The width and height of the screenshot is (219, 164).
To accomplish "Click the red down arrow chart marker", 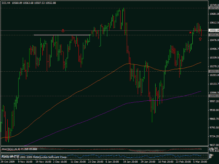I will (x=63, y=31).
